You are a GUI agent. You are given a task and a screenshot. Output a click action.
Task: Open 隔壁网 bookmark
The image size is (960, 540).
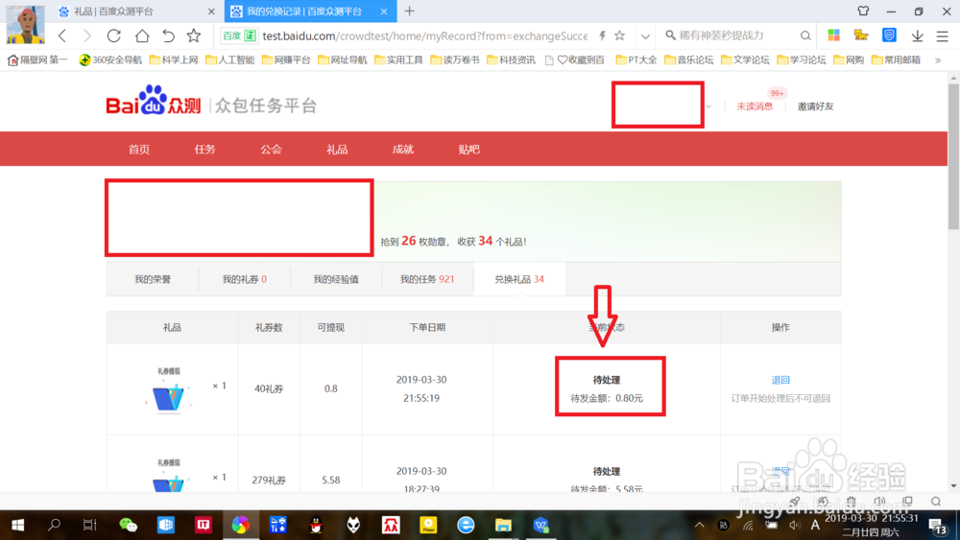click(x=37, y=59)
